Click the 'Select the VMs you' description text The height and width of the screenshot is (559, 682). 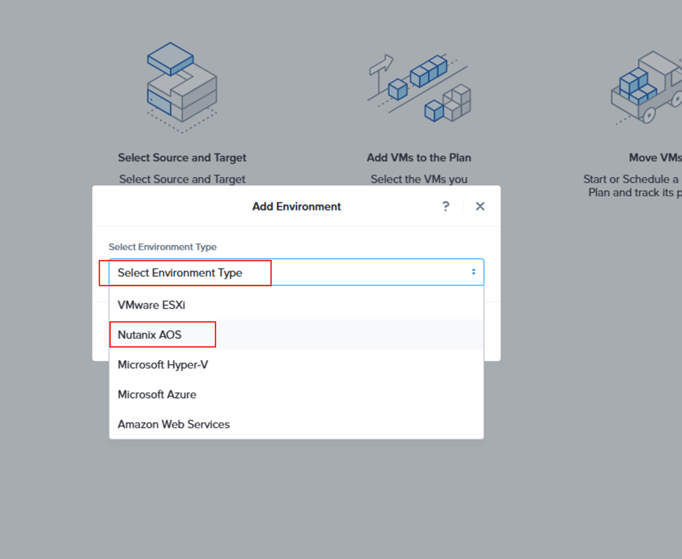419,179
